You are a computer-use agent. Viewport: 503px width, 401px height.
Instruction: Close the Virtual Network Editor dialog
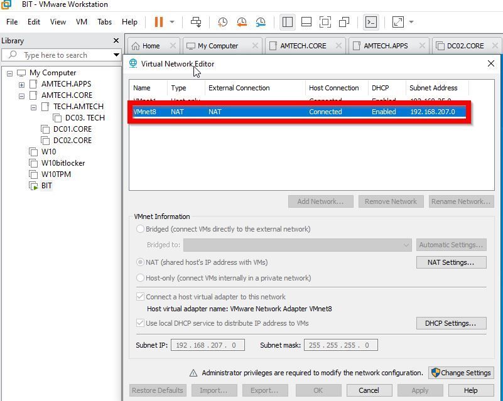click(491, 63)
